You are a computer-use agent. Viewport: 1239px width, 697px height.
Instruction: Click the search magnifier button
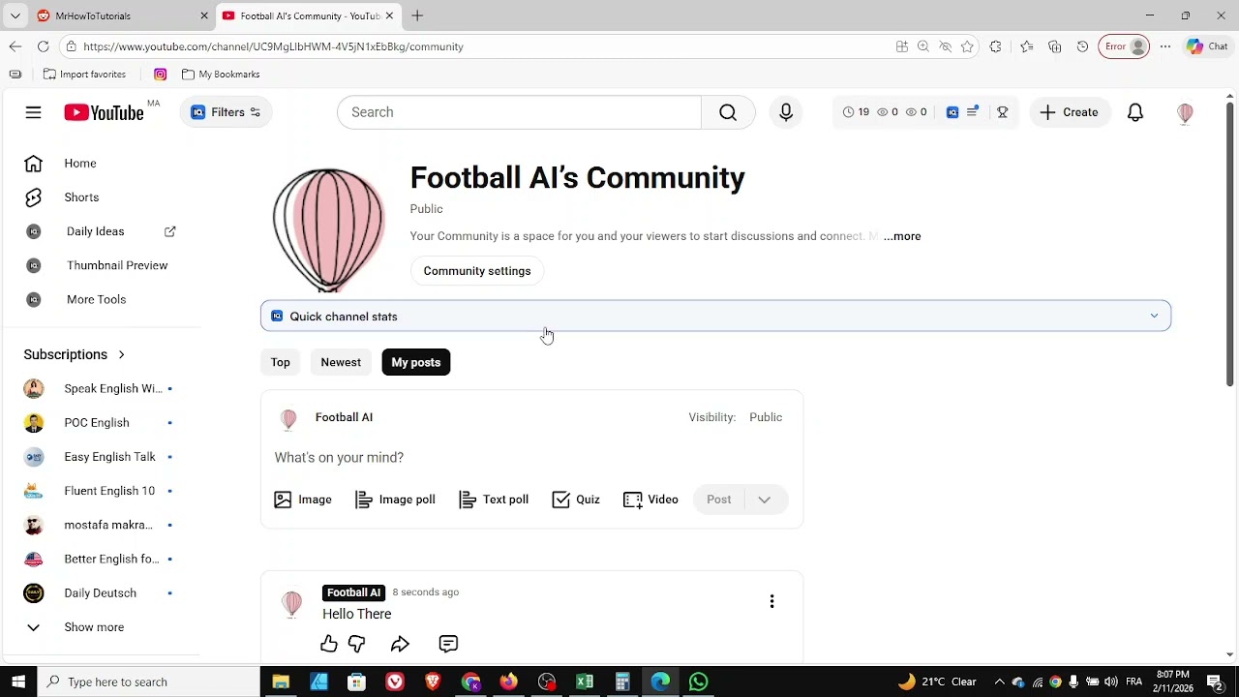click(x=728, y=112)
